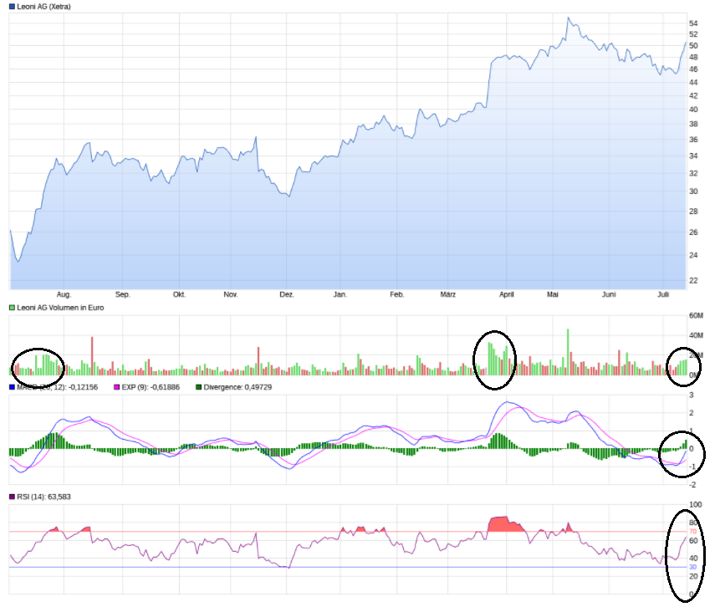
Task: Click the 'Juni' month label
Action: pos(609,295)
